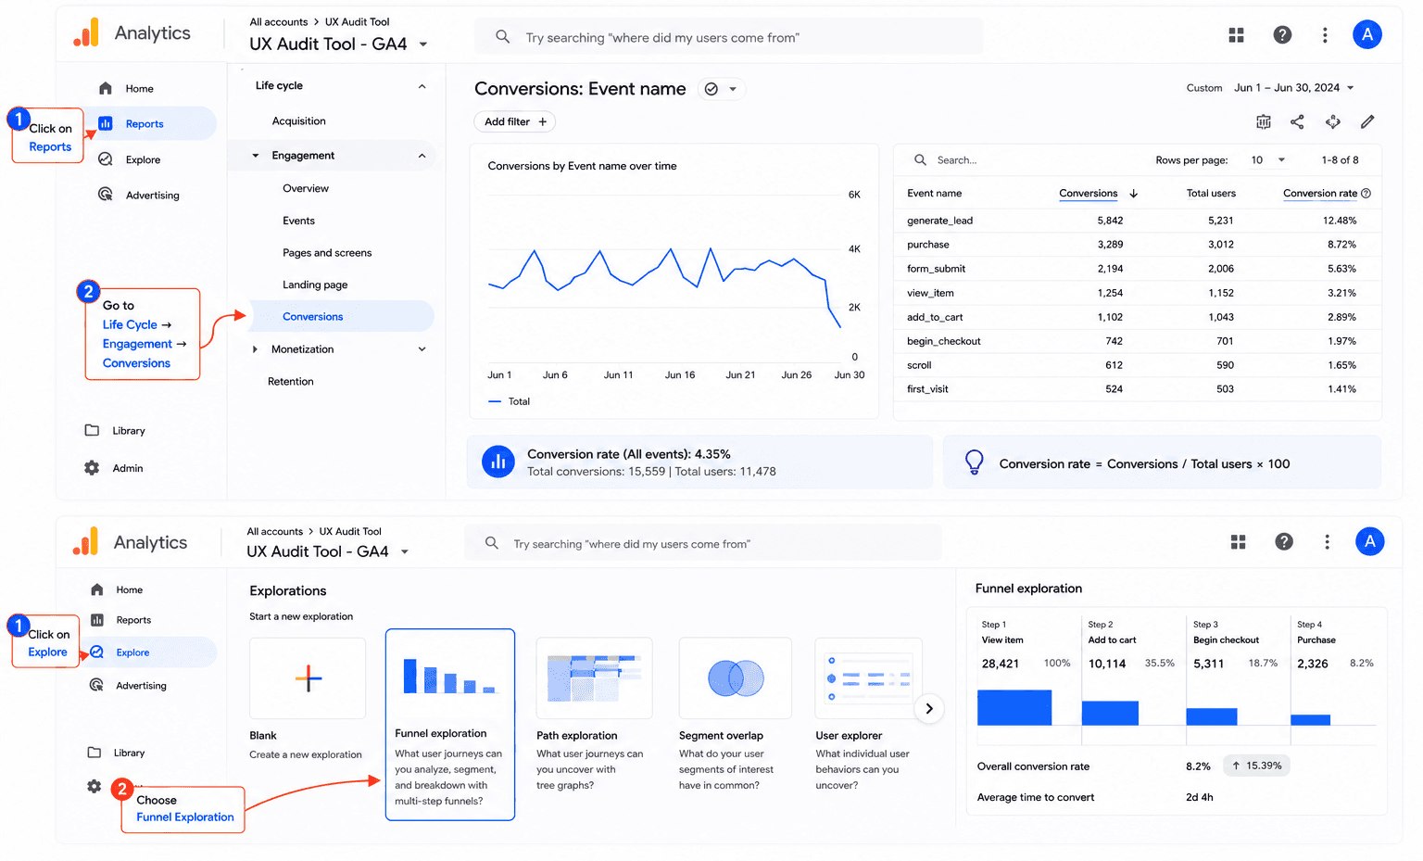Sort by the Conversion rate column header

click(x=1320, y=194)
